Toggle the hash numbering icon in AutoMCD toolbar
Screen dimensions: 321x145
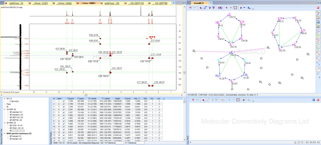coord(241,8)
